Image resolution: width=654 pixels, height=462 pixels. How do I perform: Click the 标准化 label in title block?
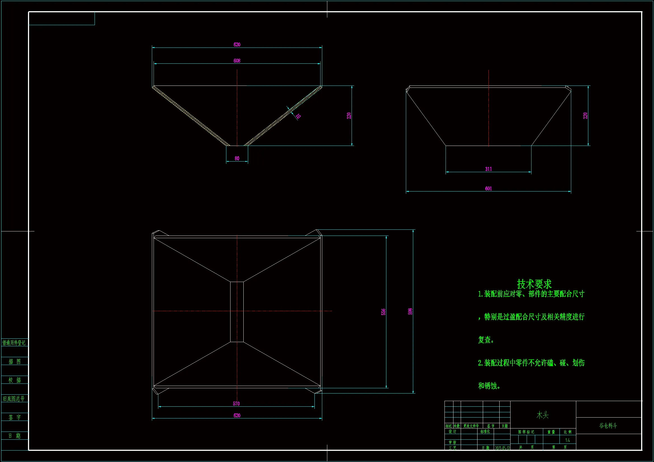tap(485, 432)
